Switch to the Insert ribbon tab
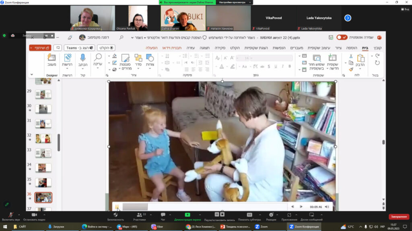The height and width of the screenshot is (231, 412). point(351,48)
